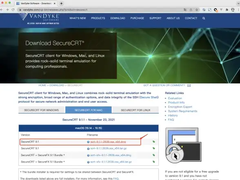Open System Requirements related link
The height and width of the screenshot is (180, 240).
point(182,111)
